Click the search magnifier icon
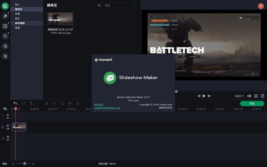The height and width of the screenshot is (167, 267). [99, 5]
